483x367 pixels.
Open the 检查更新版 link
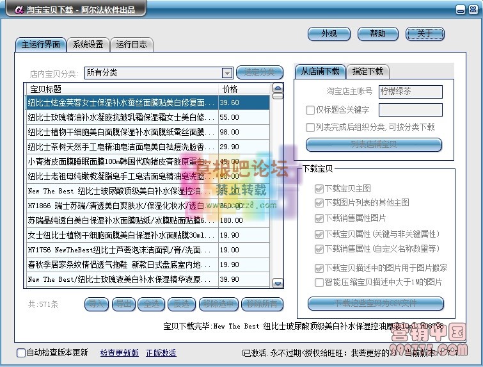(120, 353)
